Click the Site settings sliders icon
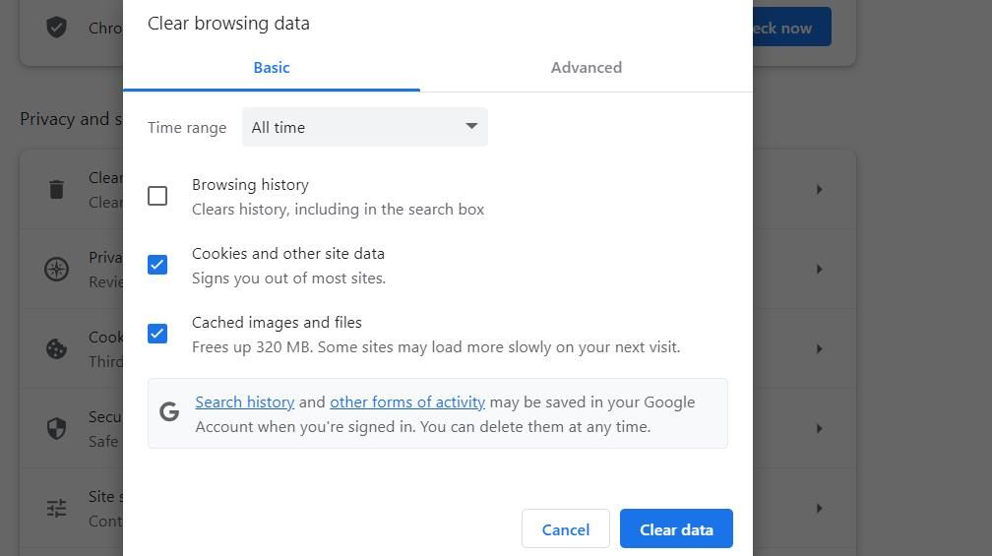This screenshot has width=992, height=556. coord(57,508)
